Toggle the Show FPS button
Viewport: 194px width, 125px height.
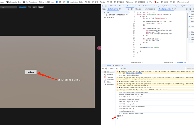23,7
